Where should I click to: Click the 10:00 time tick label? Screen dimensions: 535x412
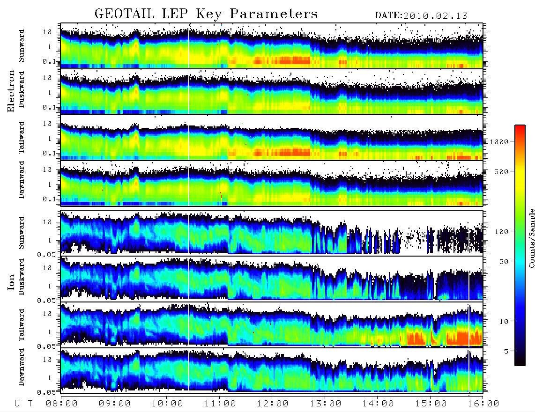tap(167, 404)
